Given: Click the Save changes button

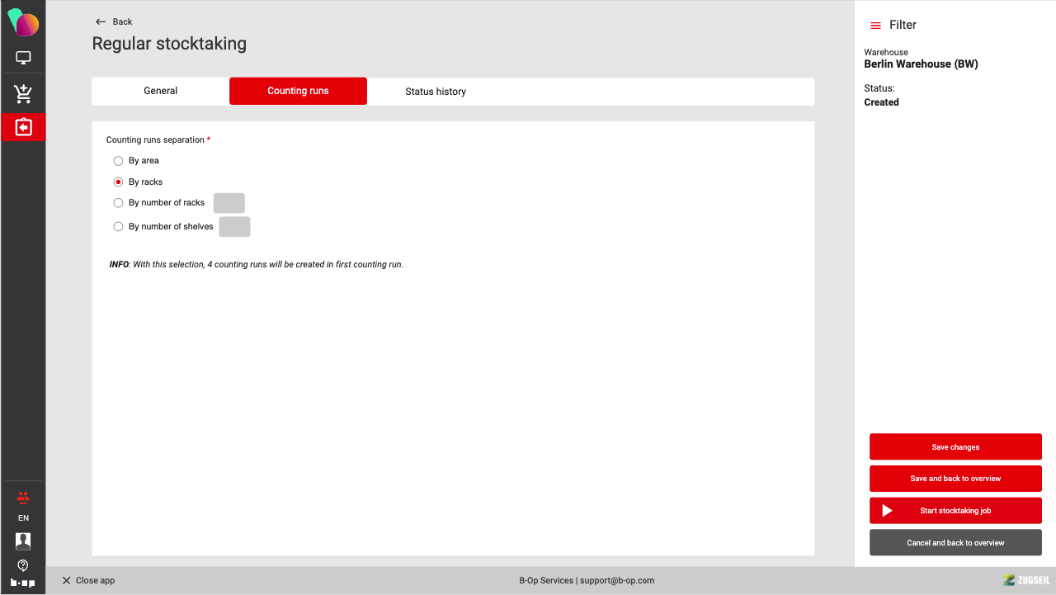Looking at the screenshot, I should (x=955, y=447).
